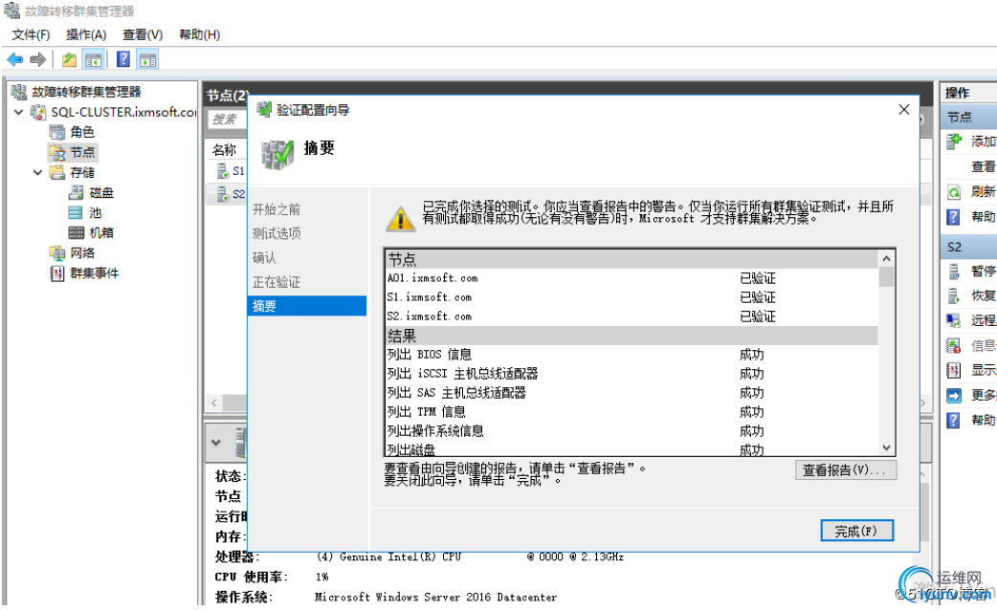Click the 恢复 action icon

coord(954,295)
